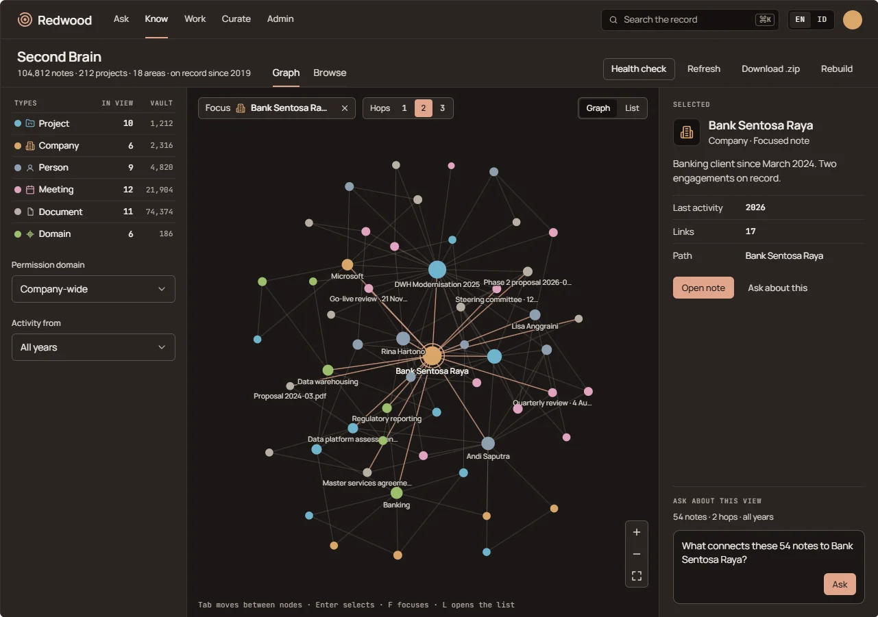The width and height of the screenshot is (878, 617).
Task: Open the Work navigation item
Action: (195, 19)
